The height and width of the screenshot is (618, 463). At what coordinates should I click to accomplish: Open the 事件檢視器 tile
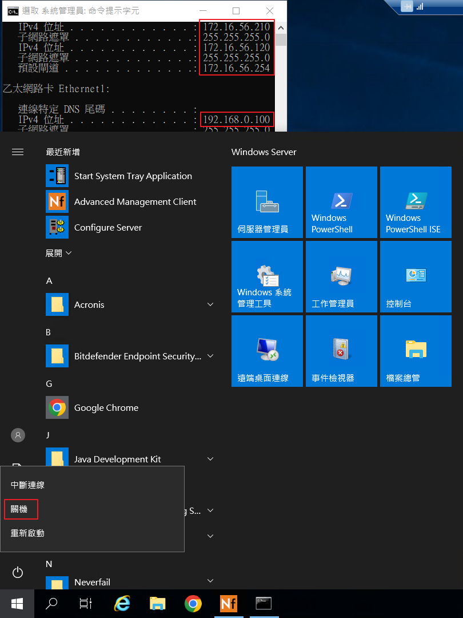[341, 351]
